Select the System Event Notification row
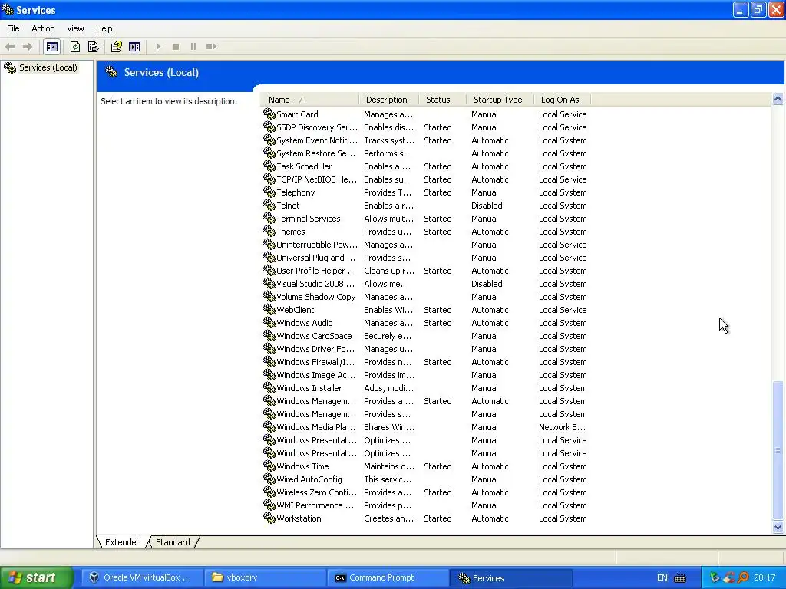Screen dimensions: 786x589 [425, 140]
